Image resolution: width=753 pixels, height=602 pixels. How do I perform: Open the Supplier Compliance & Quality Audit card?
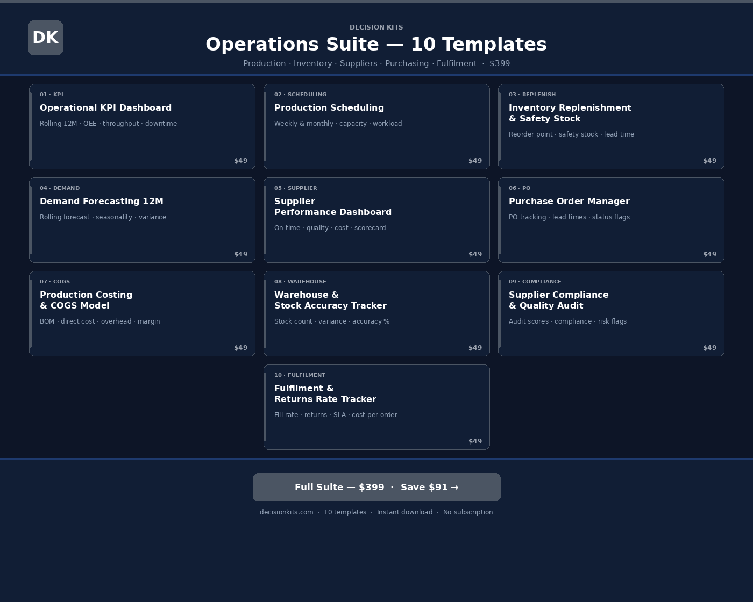[611, 313]
